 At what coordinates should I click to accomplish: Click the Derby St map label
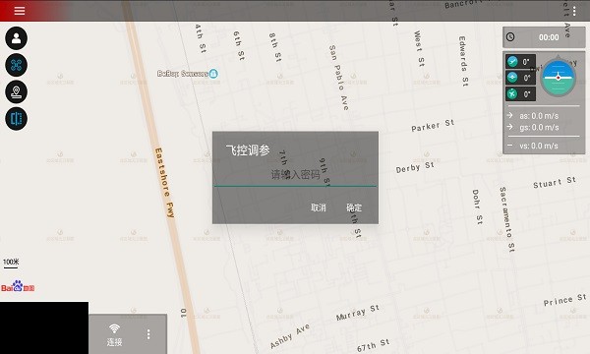click(415, 167)
